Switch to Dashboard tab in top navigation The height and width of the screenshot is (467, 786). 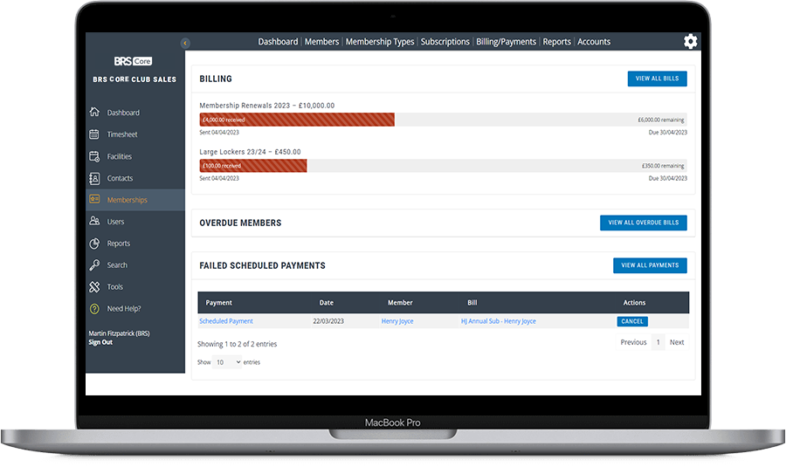tap(278, 42)
